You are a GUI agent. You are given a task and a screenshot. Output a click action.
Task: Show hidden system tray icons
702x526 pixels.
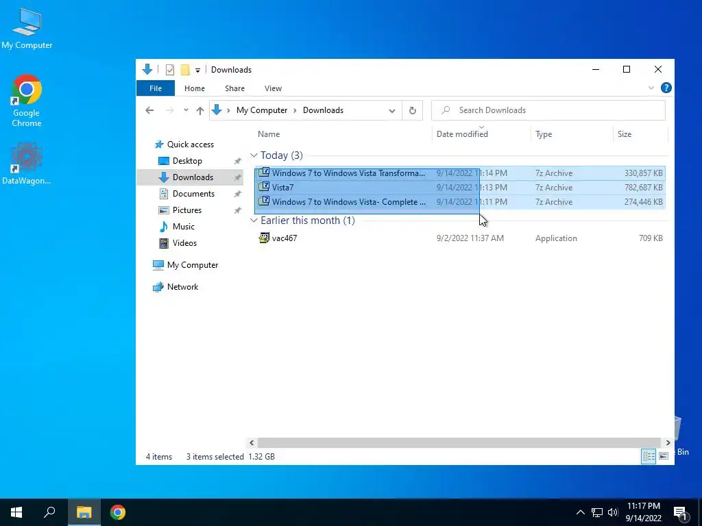[x=580, y=512]
